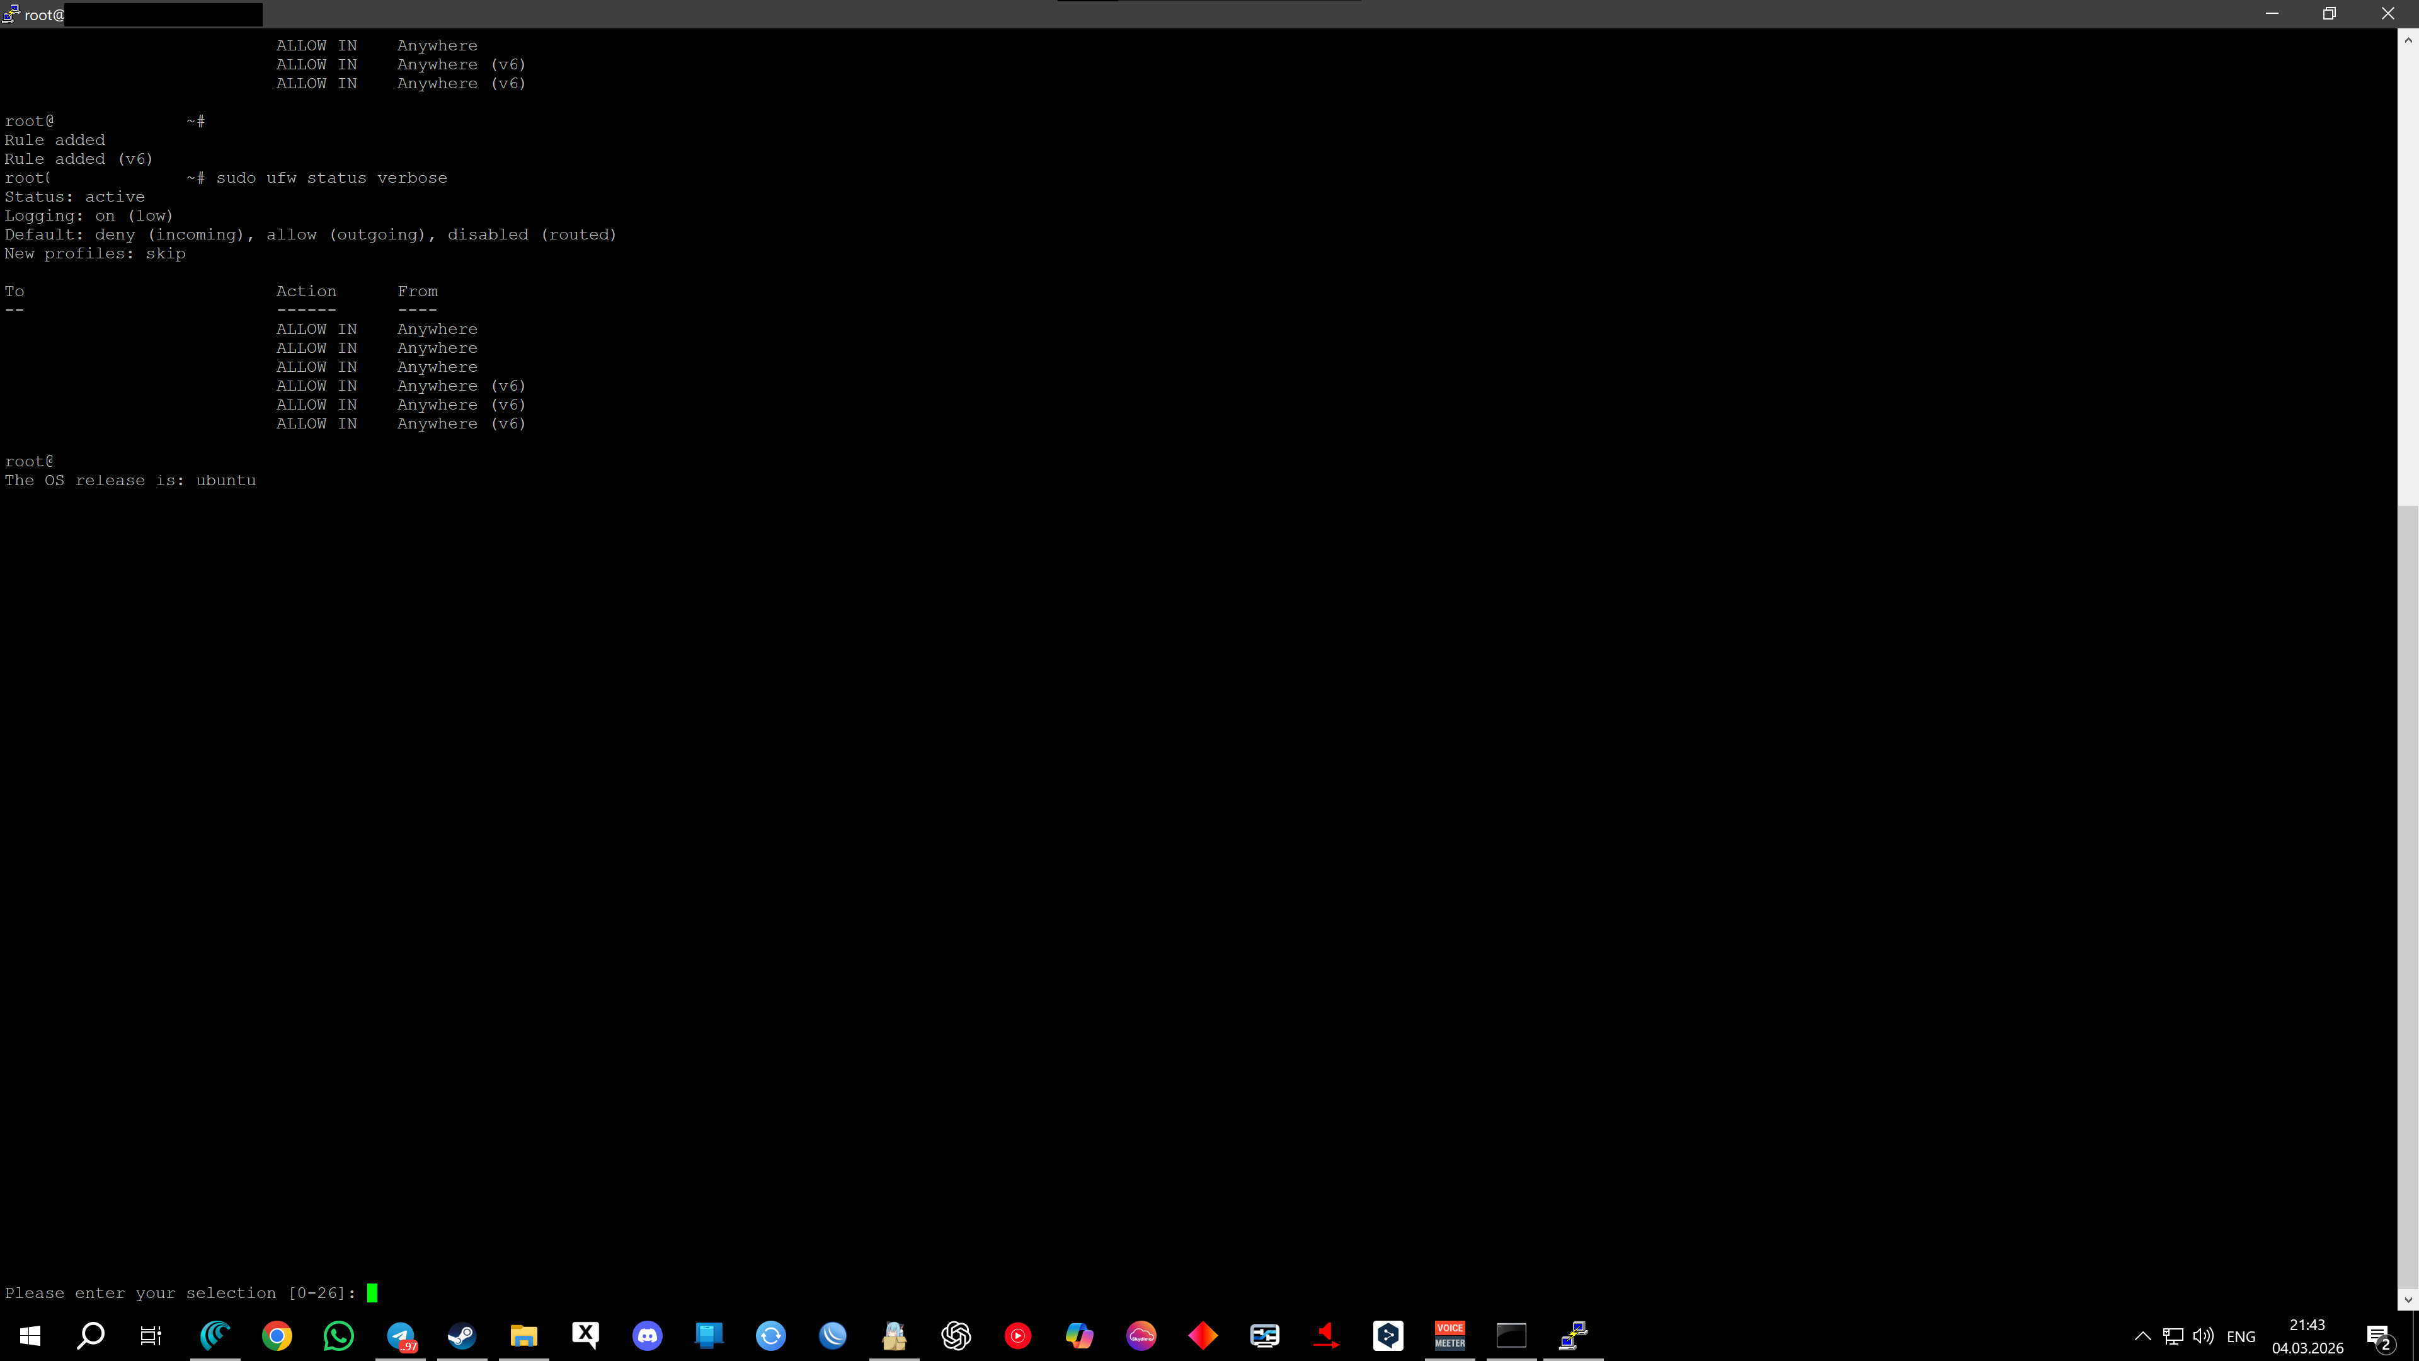The width and height of the screenshot is (2419, 1361).
Task: Open Windows Start menu
Action: [30, 1335]
